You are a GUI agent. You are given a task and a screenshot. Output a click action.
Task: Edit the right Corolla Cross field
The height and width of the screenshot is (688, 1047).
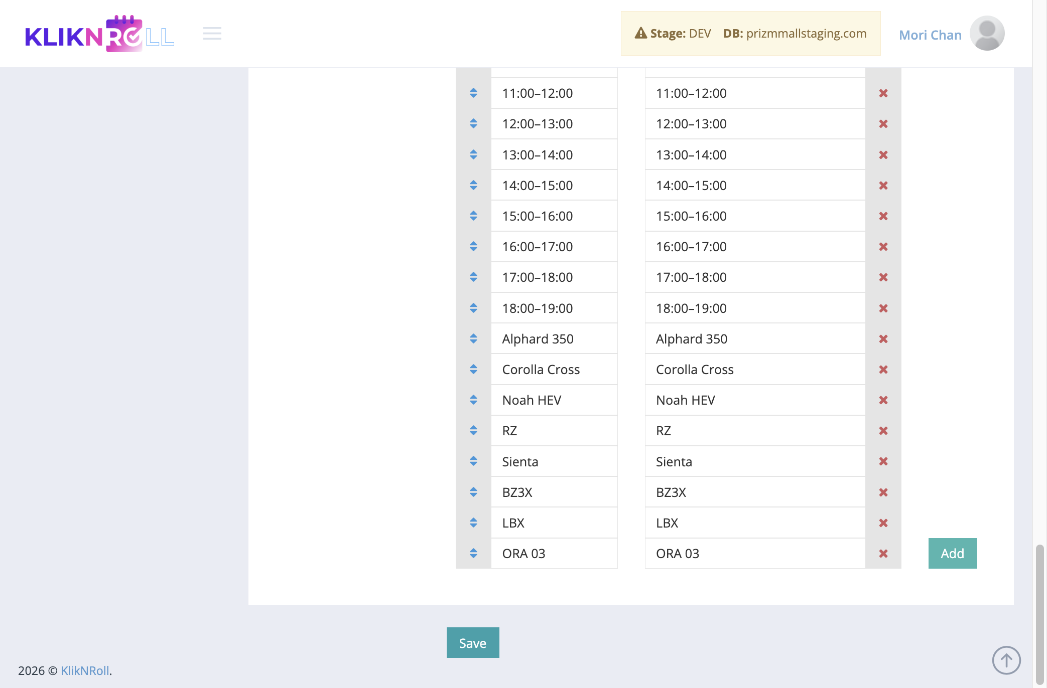755,370
